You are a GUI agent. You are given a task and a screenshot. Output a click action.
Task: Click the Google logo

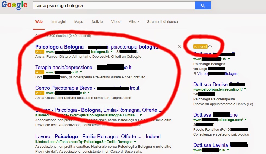pyautogui.click(x=14, y=5)
